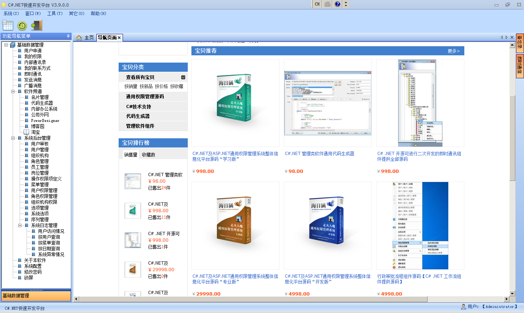Open the 即时通信 side panel tab
The width and height of the screenshot is (524, 313).
coord(520,66)
